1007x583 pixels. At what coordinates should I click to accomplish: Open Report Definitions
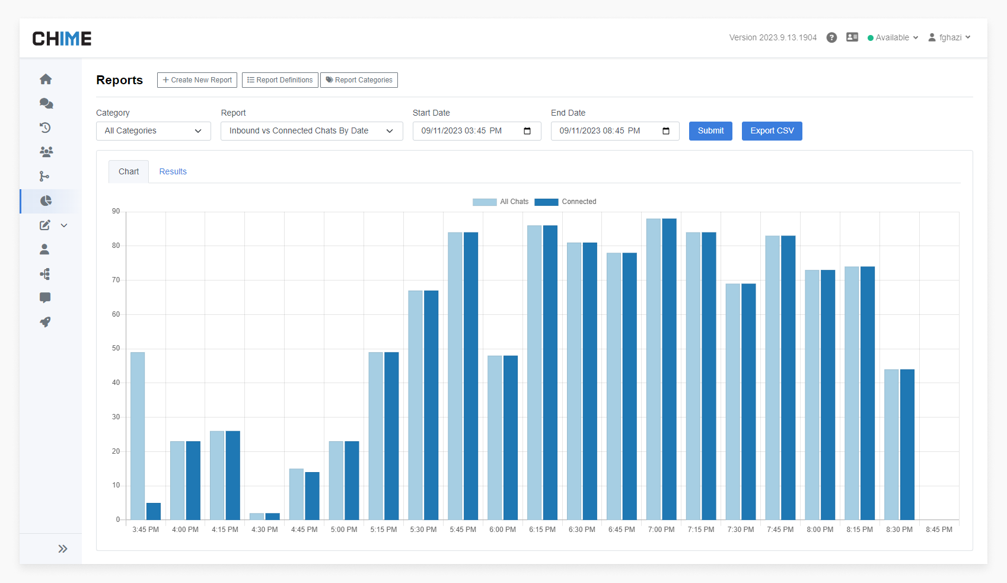(280, 80)
